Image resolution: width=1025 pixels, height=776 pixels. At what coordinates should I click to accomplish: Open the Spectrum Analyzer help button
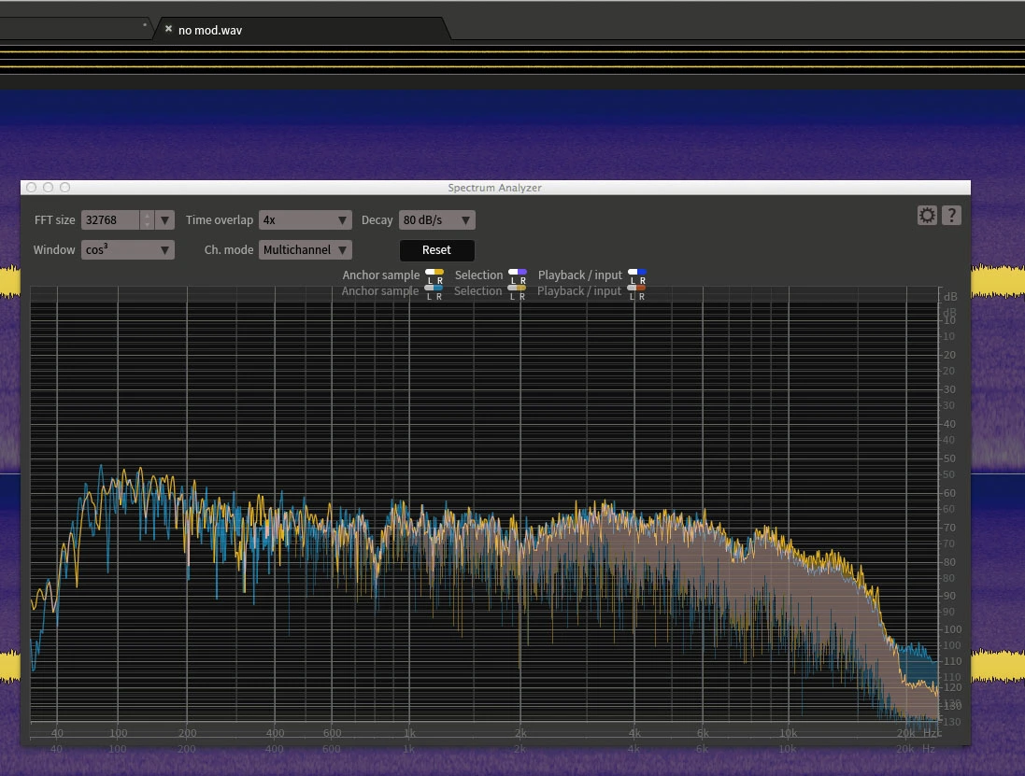tap(952, 216)
